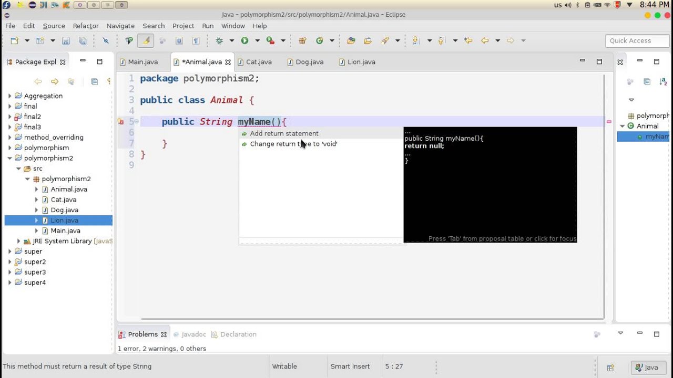Screen dimensions: 673x378
Task: Click the Open Task folder icon
Action: pos(368,40)
